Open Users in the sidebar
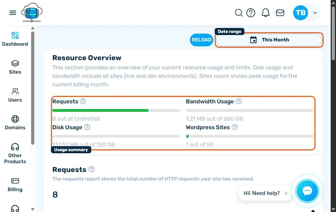The image size is (336, 212). 15,95
